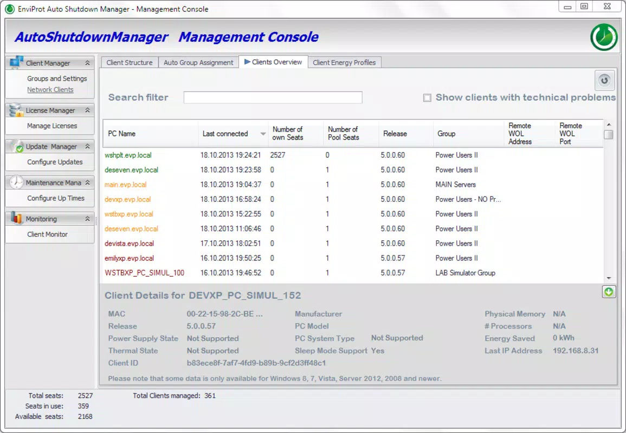This screenshot has width=626, height=433.
Task: Select the devxp.evp.local client
Action: [x=353, y=199]
